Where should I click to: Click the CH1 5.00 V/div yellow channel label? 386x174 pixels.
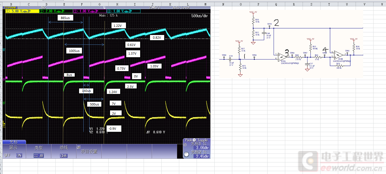22,11
